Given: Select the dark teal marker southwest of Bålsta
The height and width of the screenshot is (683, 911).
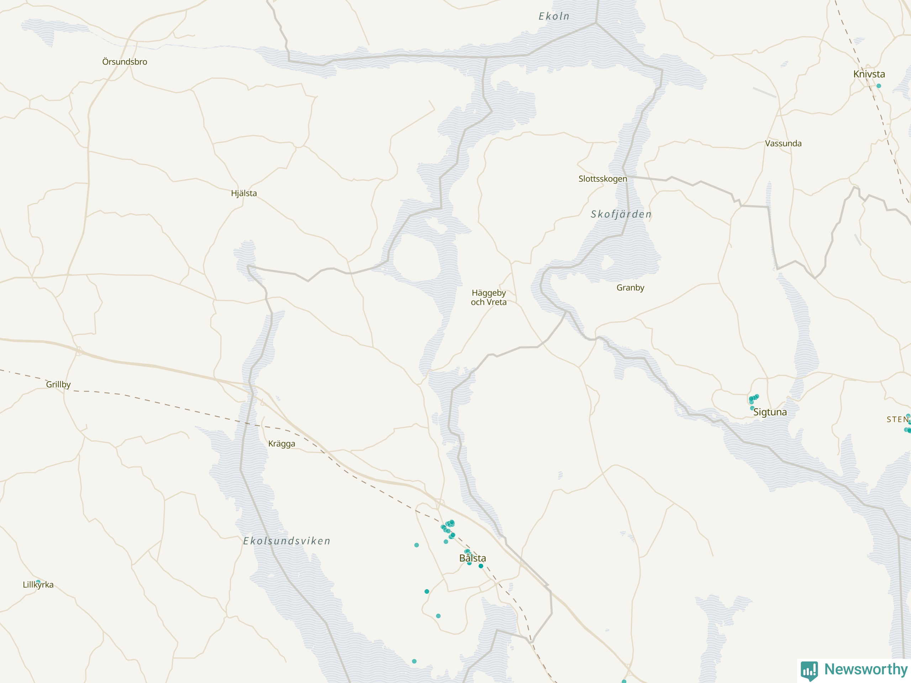Looking at the screenshot, I should [x=427, y=592].
